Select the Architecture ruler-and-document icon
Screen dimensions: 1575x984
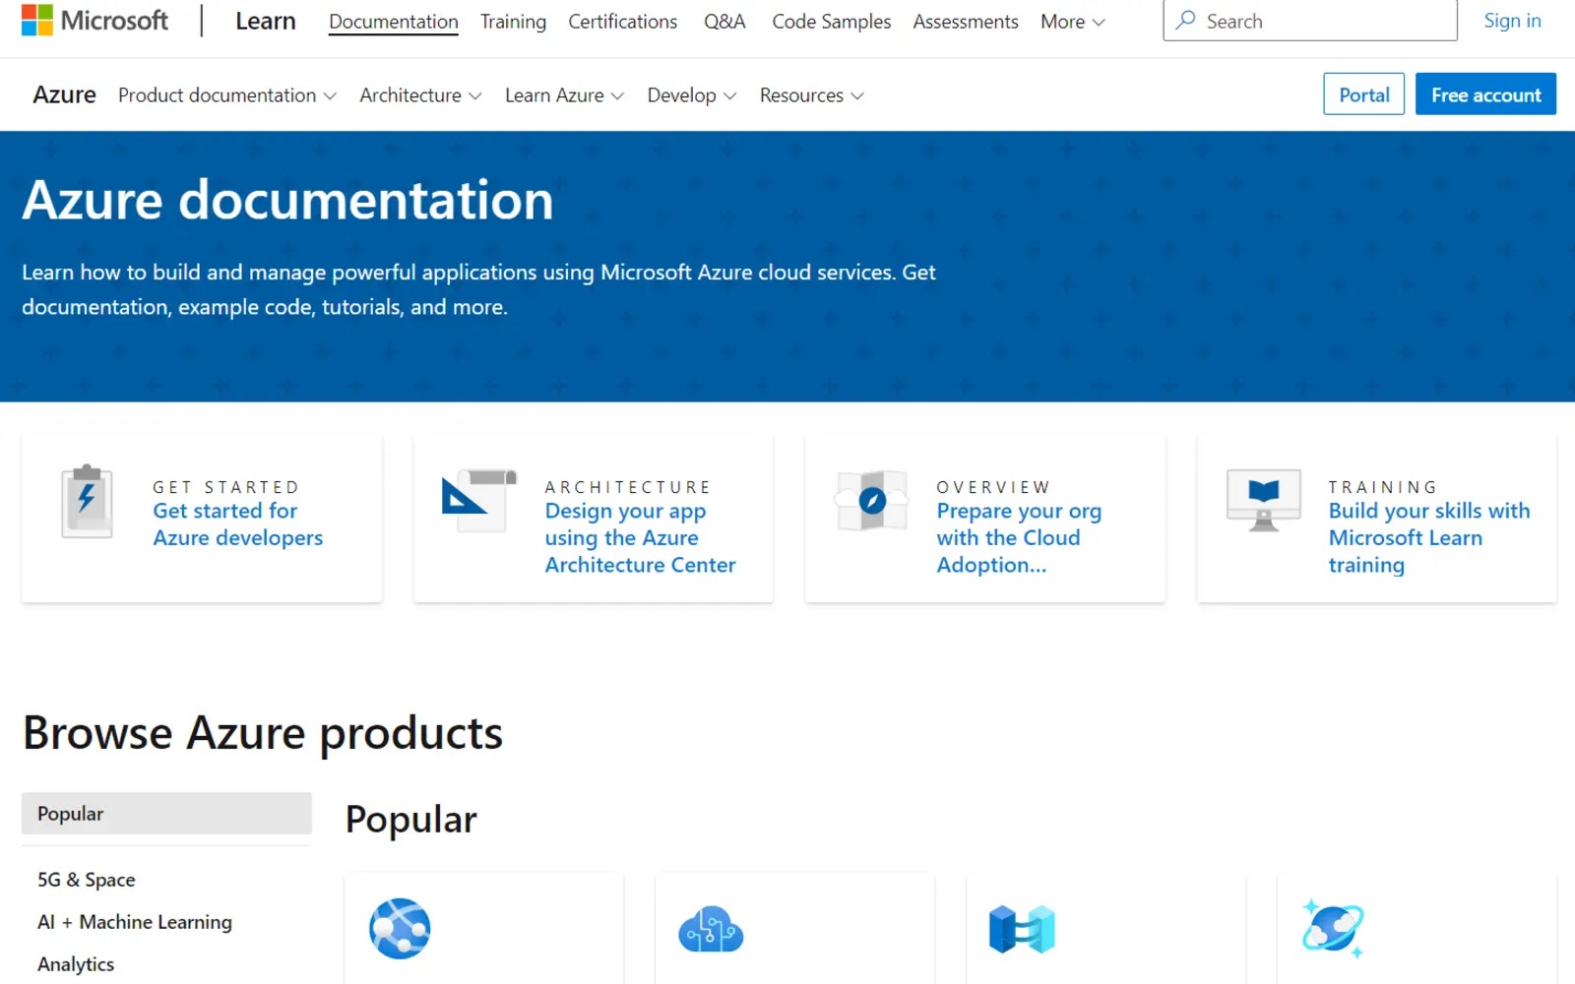coord(477,501)
